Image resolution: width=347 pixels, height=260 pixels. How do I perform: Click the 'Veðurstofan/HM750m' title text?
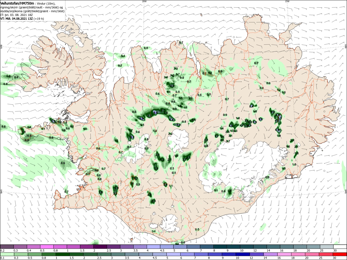pyautogui.click(x=17, y=3)
